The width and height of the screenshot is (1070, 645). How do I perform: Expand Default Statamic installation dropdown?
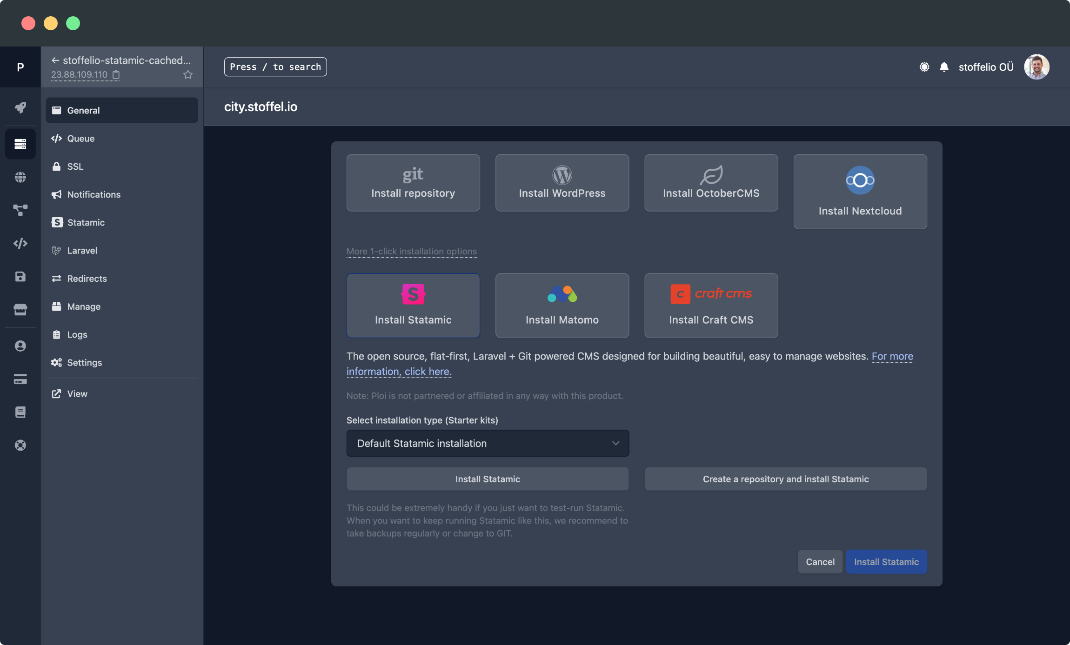click(x=488, y=443)
